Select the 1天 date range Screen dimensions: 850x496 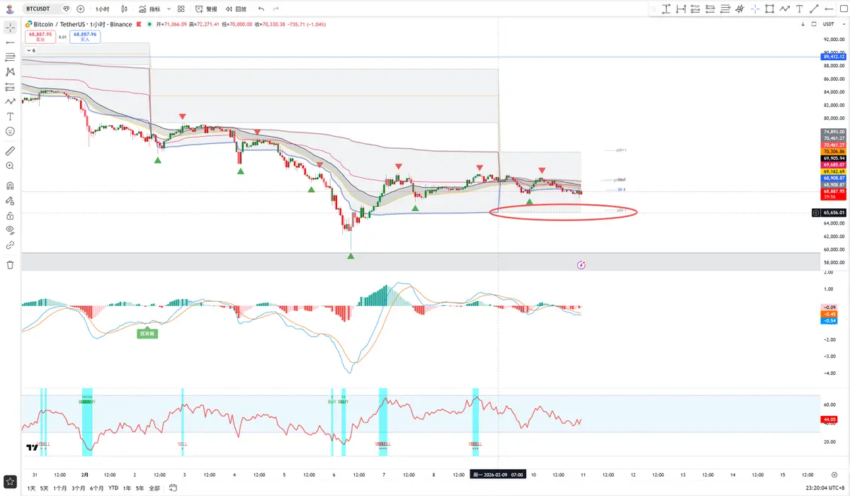pos(31,488)
